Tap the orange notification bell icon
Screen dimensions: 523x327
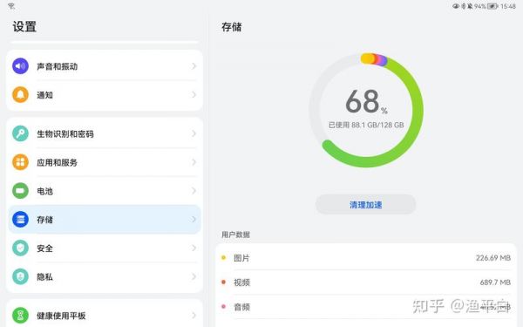point(20,95)
